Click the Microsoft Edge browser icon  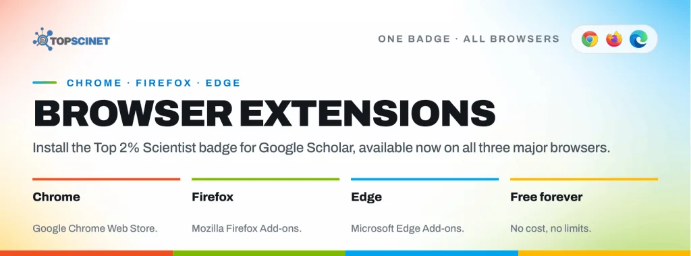tap(638, 39)
